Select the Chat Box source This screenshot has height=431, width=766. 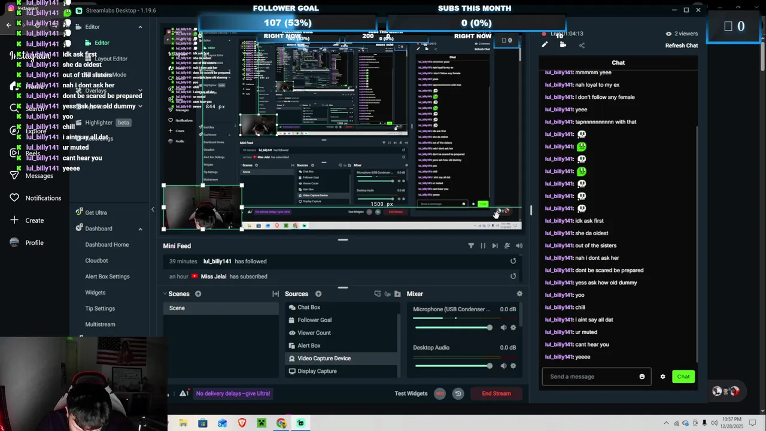pyautogui.click(x=341, y=307)
